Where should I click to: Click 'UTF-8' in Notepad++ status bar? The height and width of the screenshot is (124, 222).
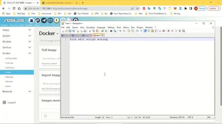tap(190, 117)
